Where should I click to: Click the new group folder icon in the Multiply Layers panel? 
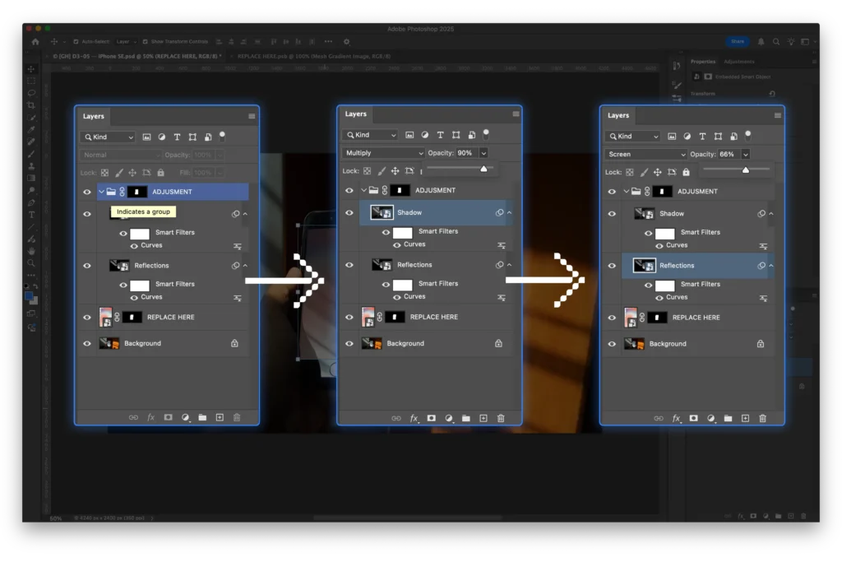pyautogui.click(x=465, y=418)
